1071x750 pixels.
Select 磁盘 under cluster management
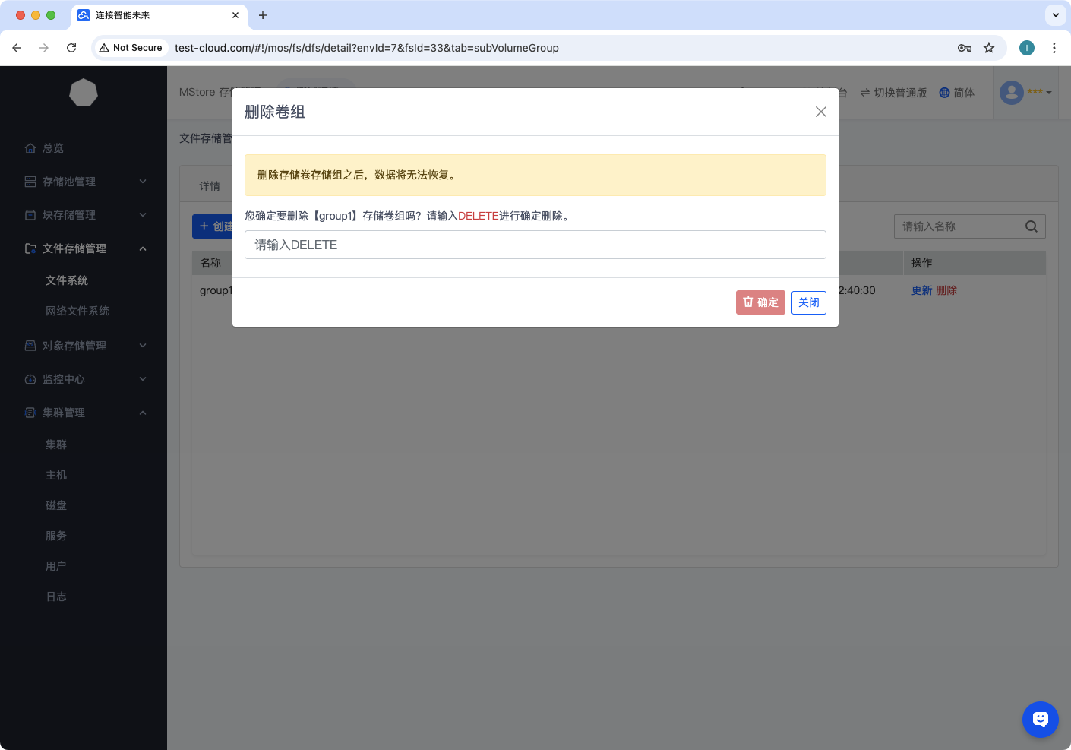tap(56, 505)
